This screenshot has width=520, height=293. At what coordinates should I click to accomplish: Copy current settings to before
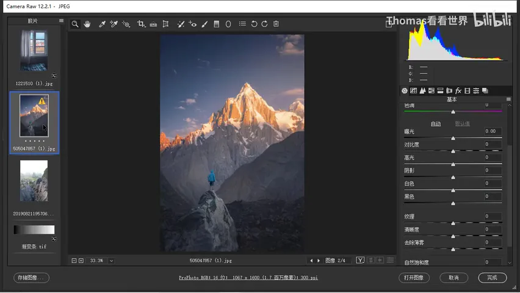pyautogui.click(x=380, y=261)
